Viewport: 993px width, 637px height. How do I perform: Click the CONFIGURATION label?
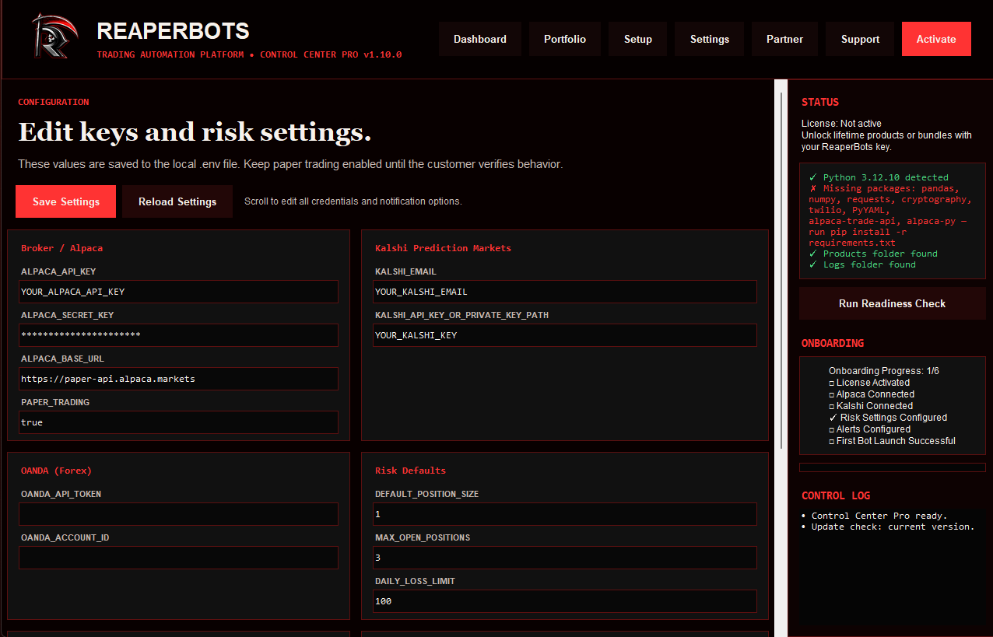click(x=54, y=102)
